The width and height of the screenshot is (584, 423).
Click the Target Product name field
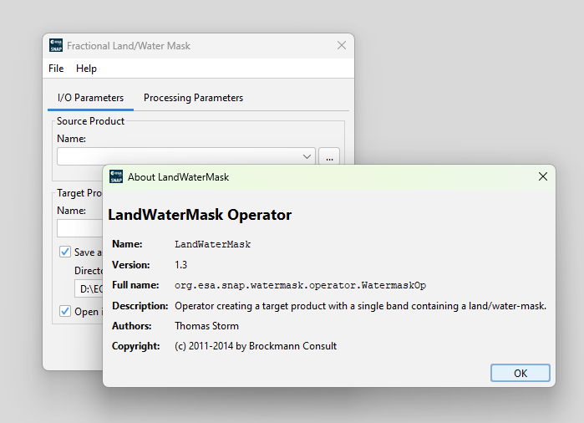tap(79, 228)
